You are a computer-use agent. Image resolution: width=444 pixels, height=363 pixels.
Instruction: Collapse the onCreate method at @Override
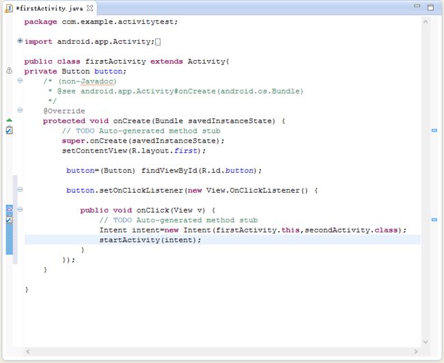point(20,110)
